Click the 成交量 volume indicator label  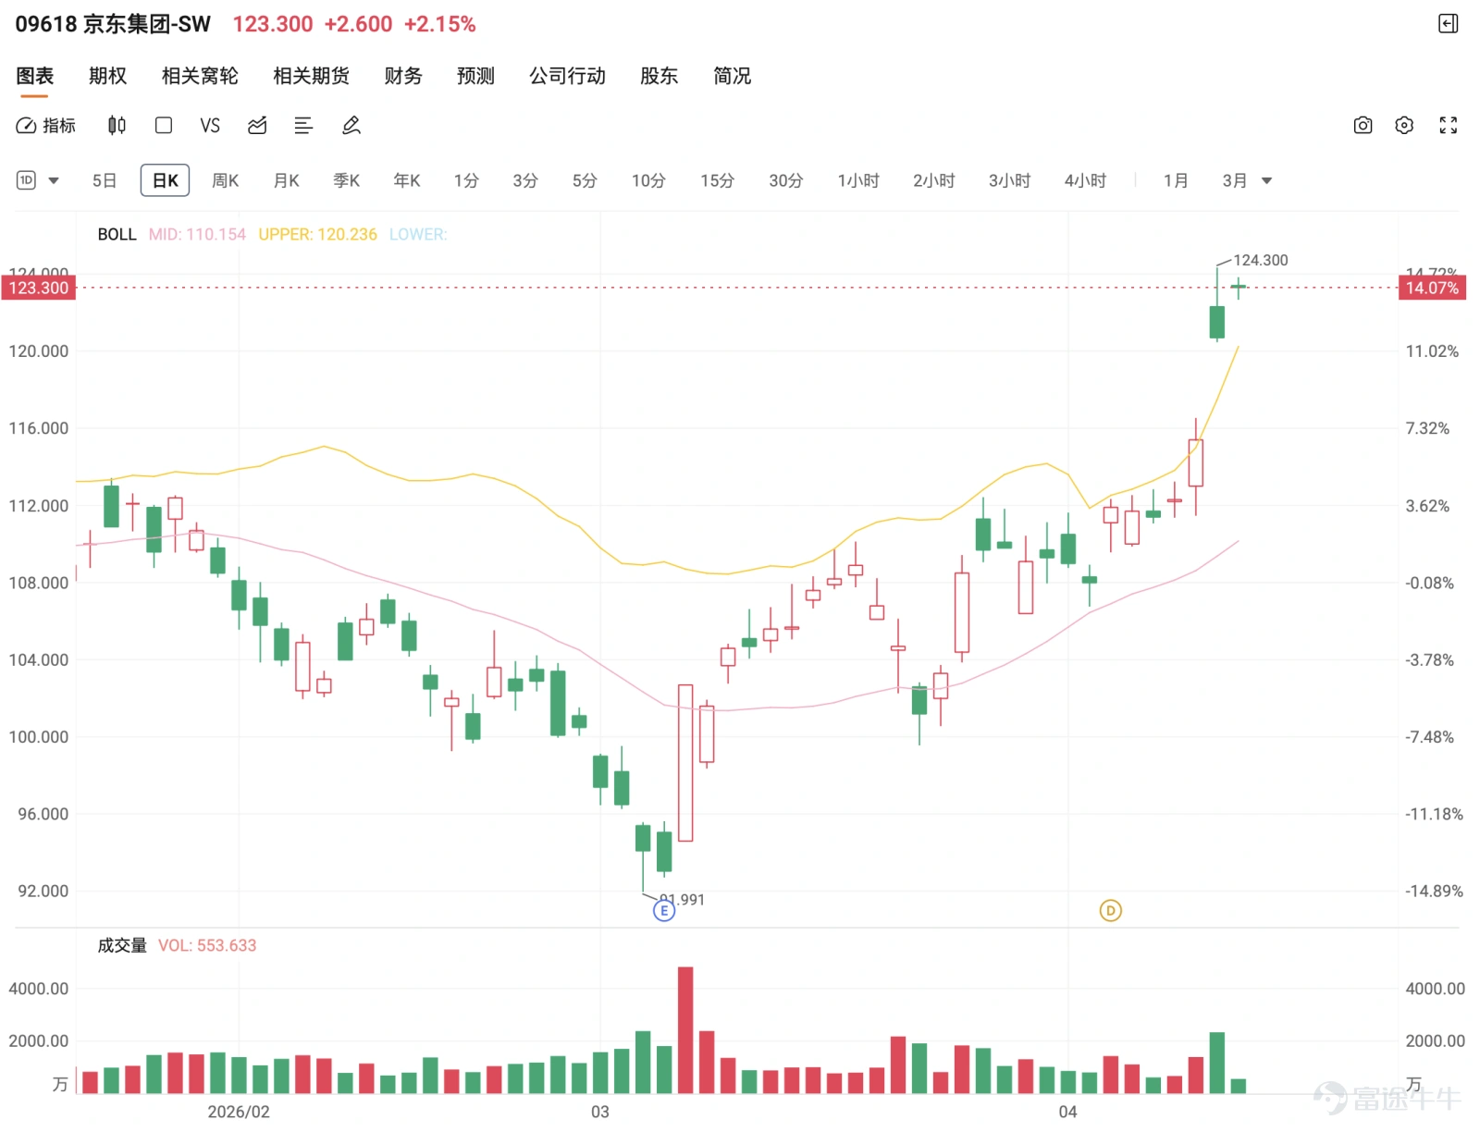tap(122, 945)
